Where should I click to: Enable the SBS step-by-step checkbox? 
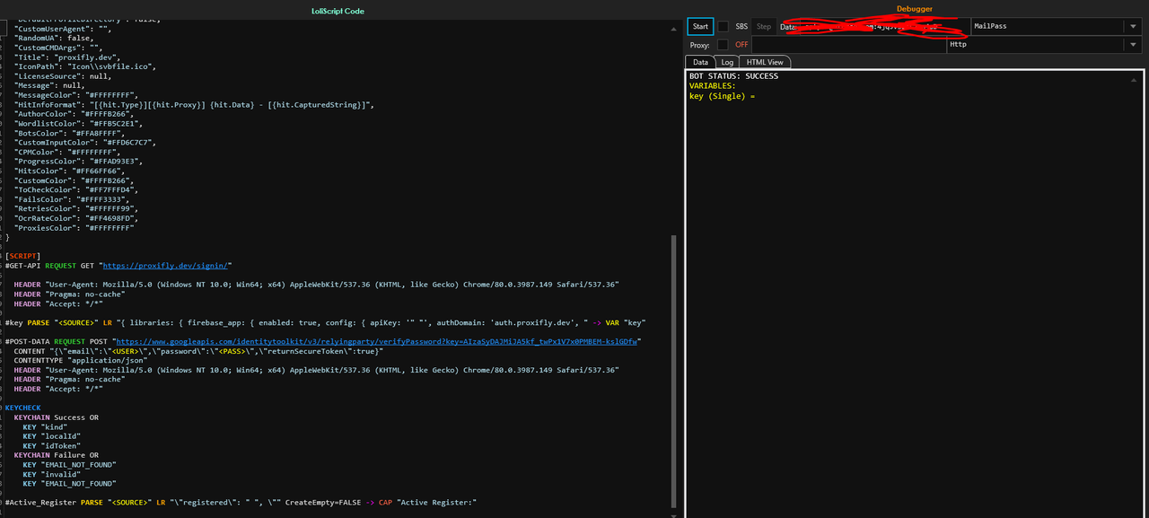(x=723, y=27)
